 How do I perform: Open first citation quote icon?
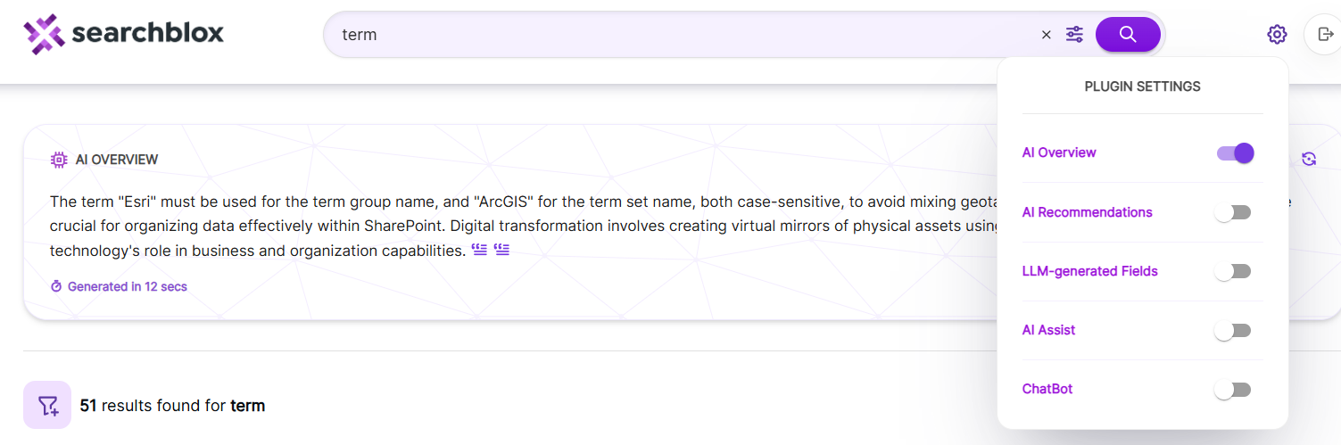pyautogui.click(x=480, y=251)
